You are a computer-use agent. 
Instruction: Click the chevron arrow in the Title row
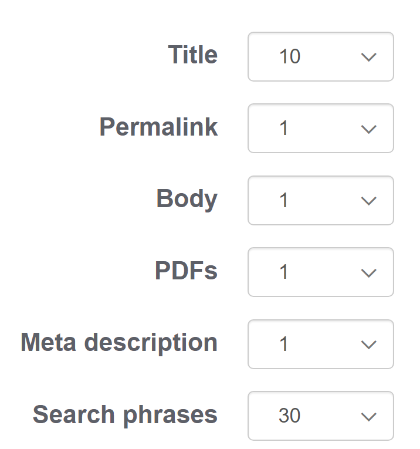368,58
